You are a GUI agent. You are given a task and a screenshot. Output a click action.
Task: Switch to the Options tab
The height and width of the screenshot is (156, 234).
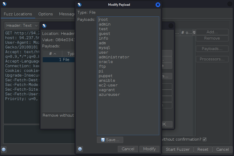[x=45, y=14]
